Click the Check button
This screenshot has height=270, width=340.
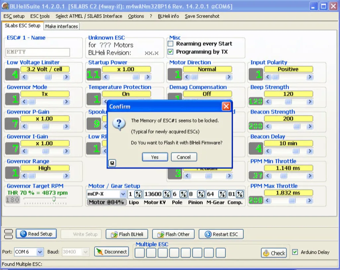click(x=274, y=253)
